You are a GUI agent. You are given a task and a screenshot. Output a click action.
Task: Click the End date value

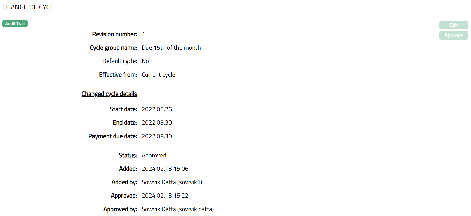(157, 123)
